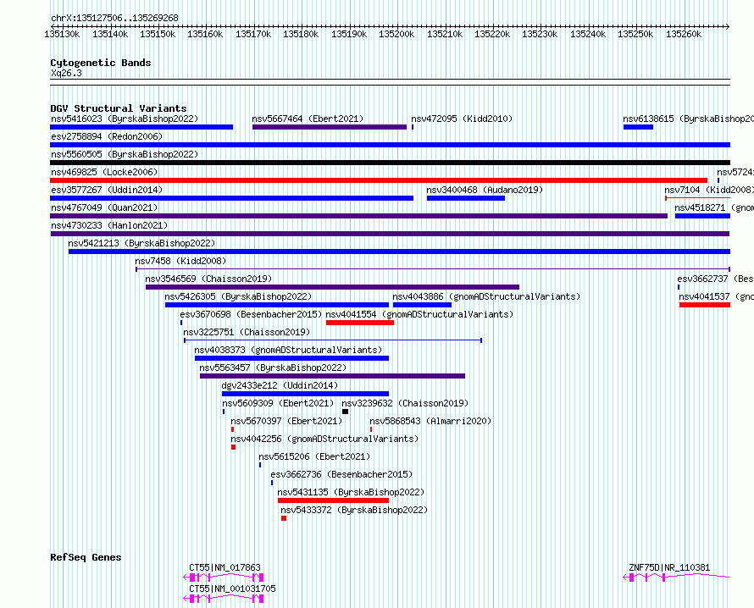Image resolution: width=754 pixels, height=608 pixels.
Task: Open esv3670698 (Besenbacher2015) label
Action: [251, 314]
